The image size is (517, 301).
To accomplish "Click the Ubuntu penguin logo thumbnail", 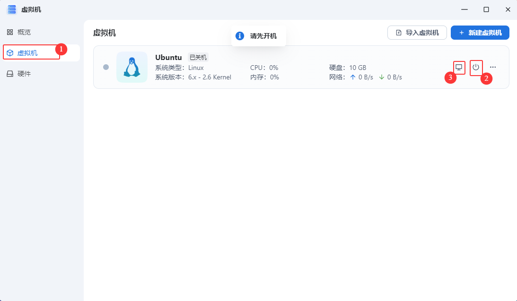I will 132,67.
